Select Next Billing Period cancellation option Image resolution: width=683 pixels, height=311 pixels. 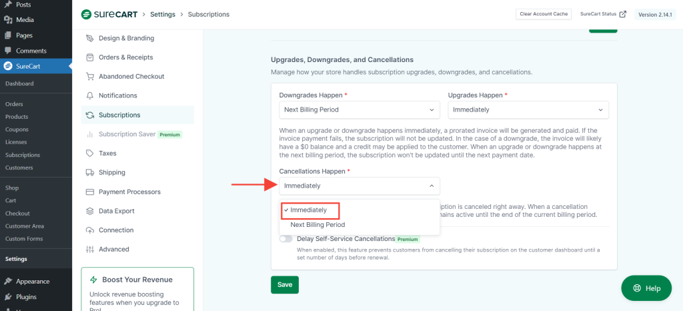point(317,225)
